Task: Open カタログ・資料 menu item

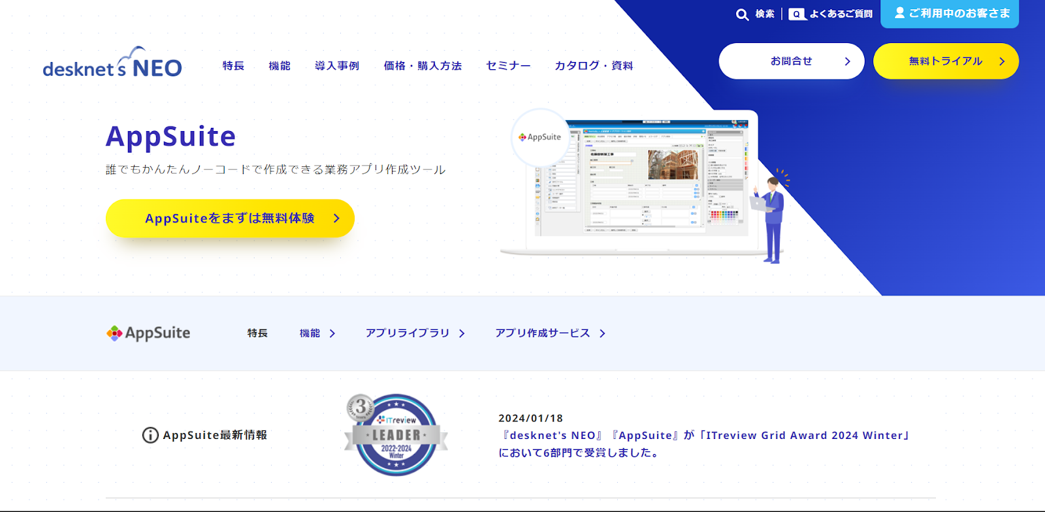Action: point(594,66)
